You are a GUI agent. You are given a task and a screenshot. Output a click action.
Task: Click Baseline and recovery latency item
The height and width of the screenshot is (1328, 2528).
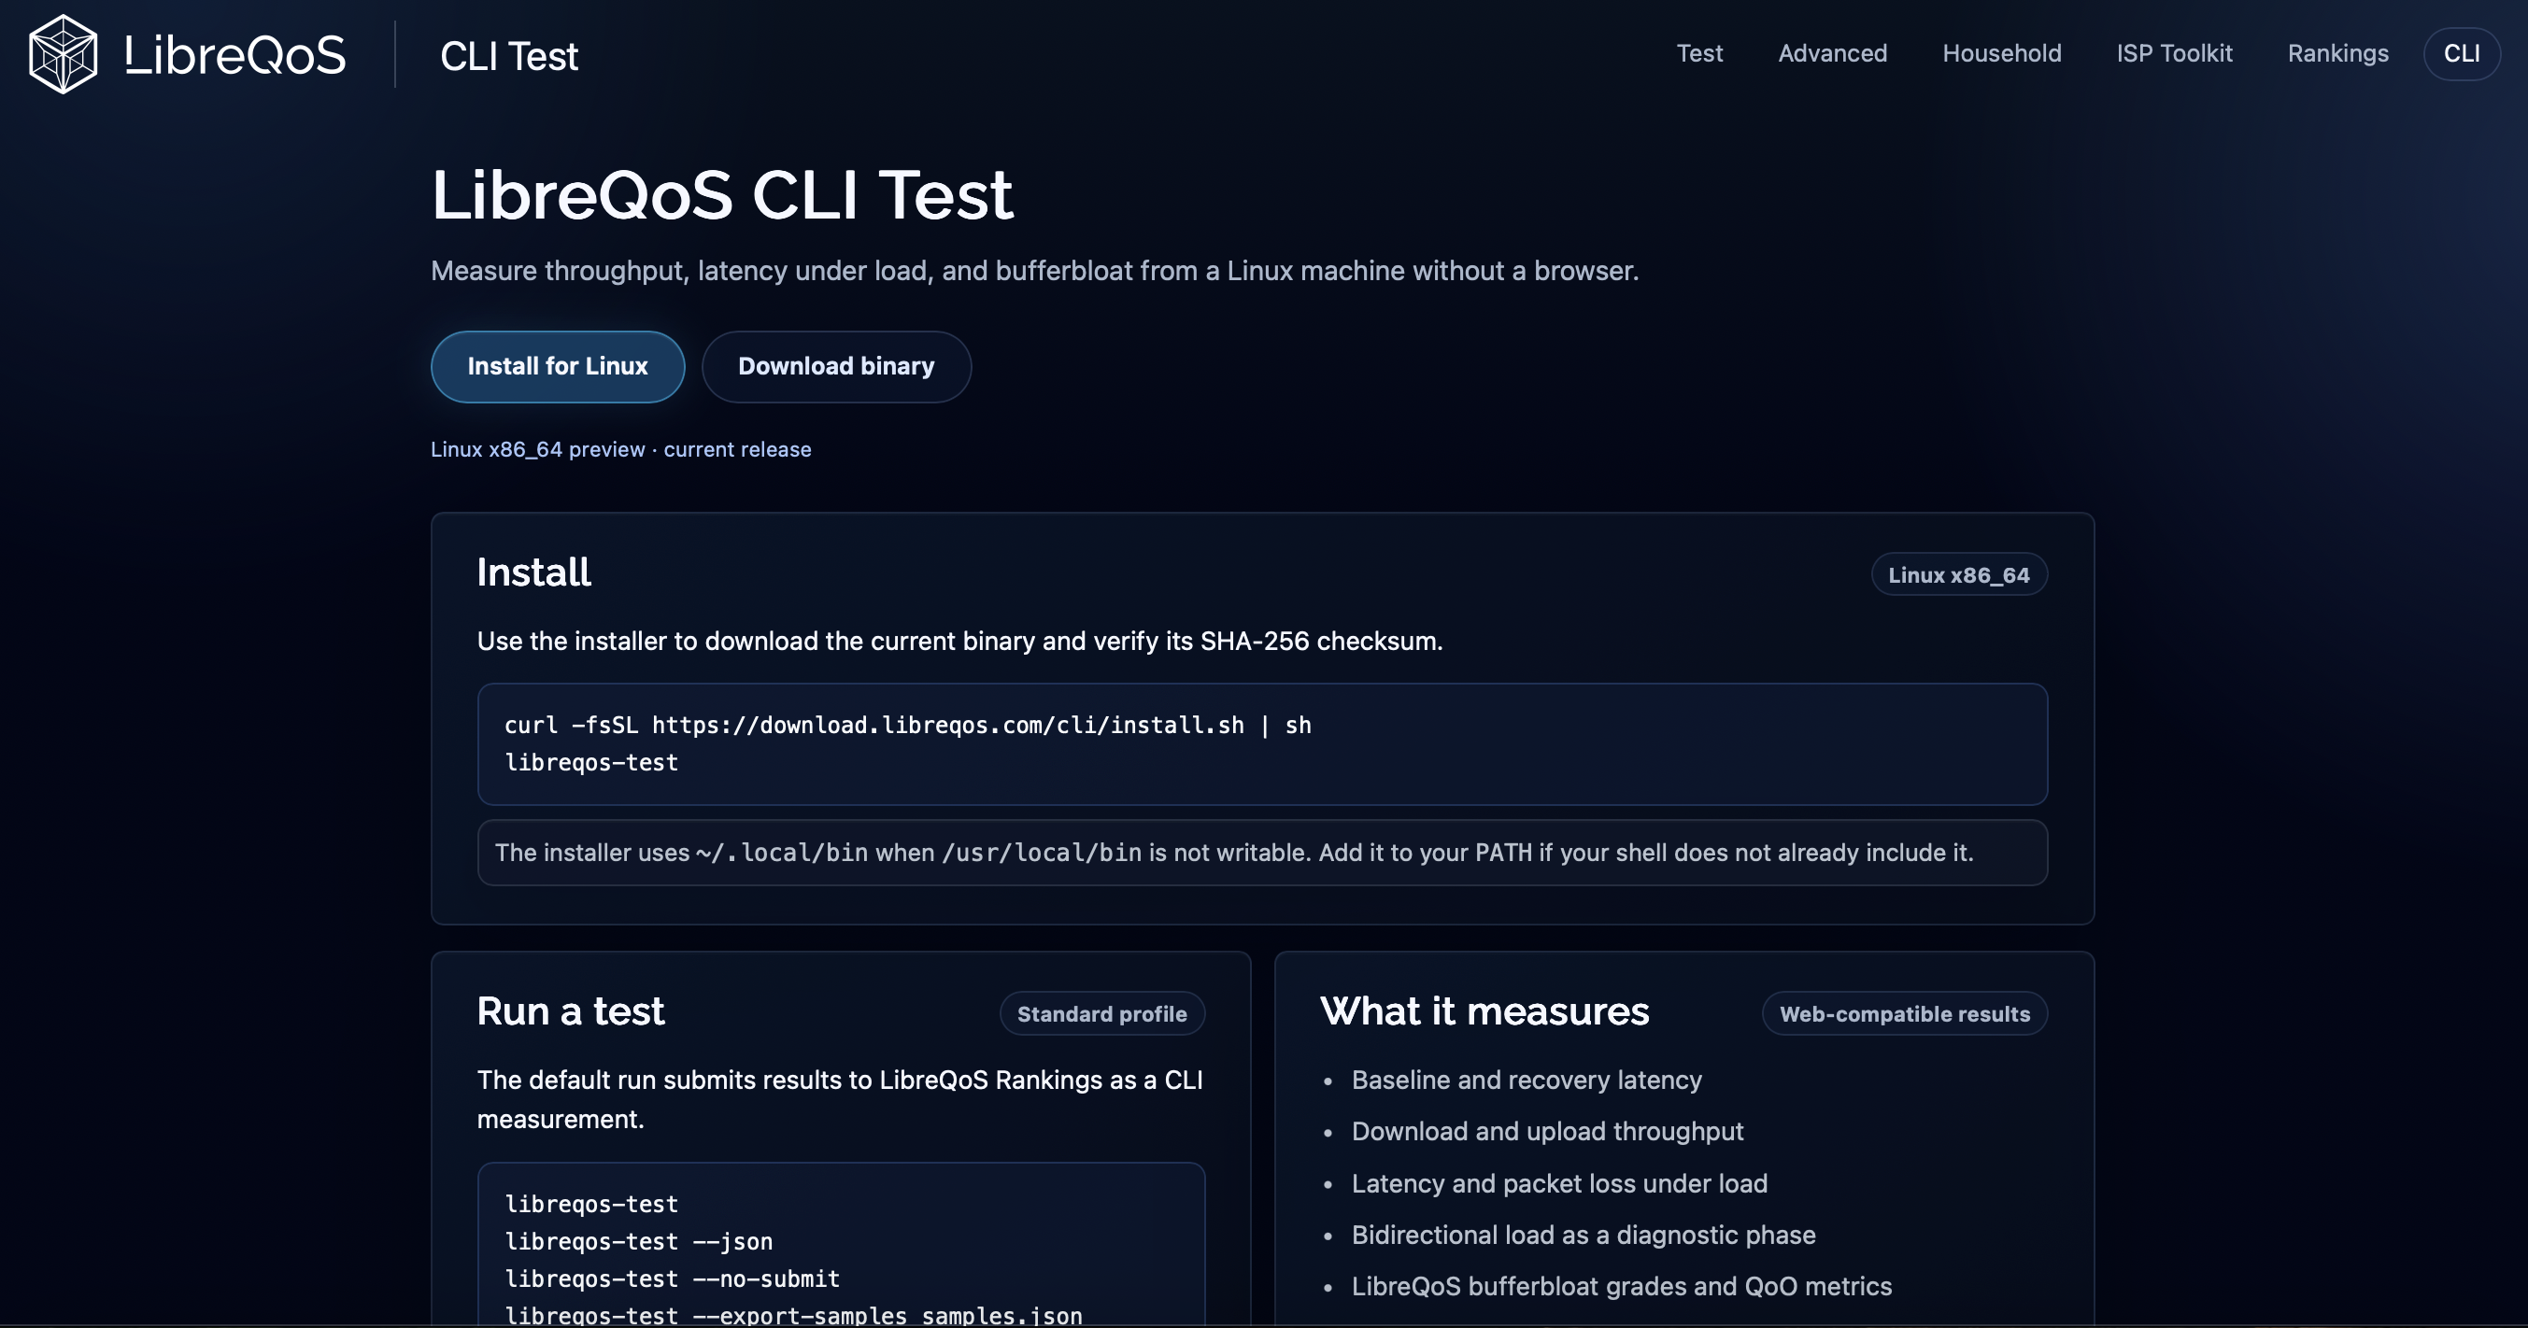[1526, 1080]
